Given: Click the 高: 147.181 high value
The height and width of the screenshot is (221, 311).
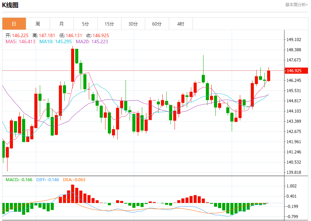Looking at the screenshot, I should tap(44, 35).
